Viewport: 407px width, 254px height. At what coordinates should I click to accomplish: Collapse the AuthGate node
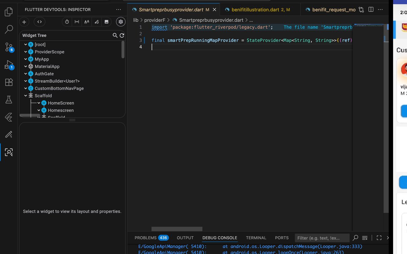25,73
